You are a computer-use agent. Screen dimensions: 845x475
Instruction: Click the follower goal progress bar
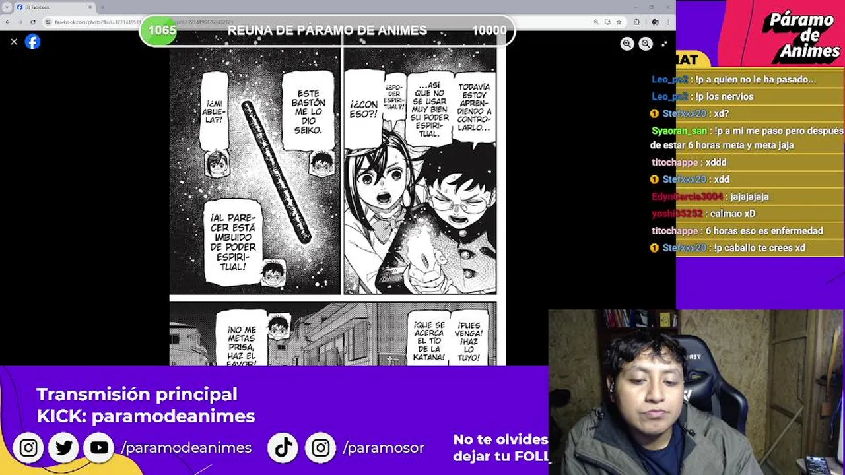(327, 30)
